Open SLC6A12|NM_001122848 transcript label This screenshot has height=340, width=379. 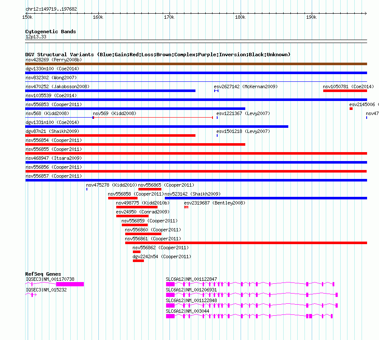point(191,300)
